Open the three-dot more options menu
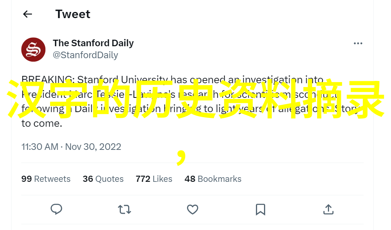The image size is (391, 230). (x=358, y=44)
